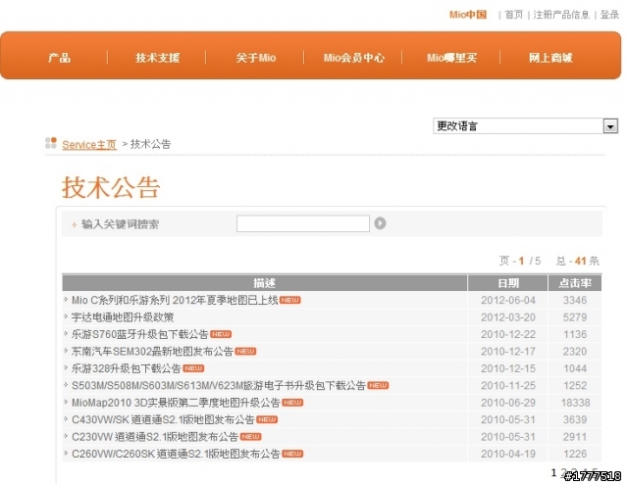Open Service主页 breadcrumb link
The image size is (628, 484).
point(89,144)
